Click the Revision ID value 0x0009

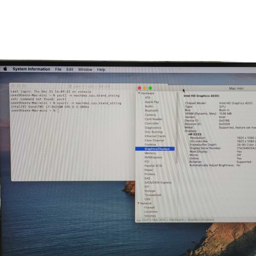coord(224,124)
